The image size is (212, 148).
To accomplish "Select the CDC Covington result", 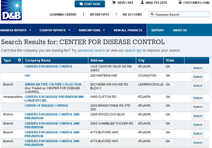I will coord(198,77).
